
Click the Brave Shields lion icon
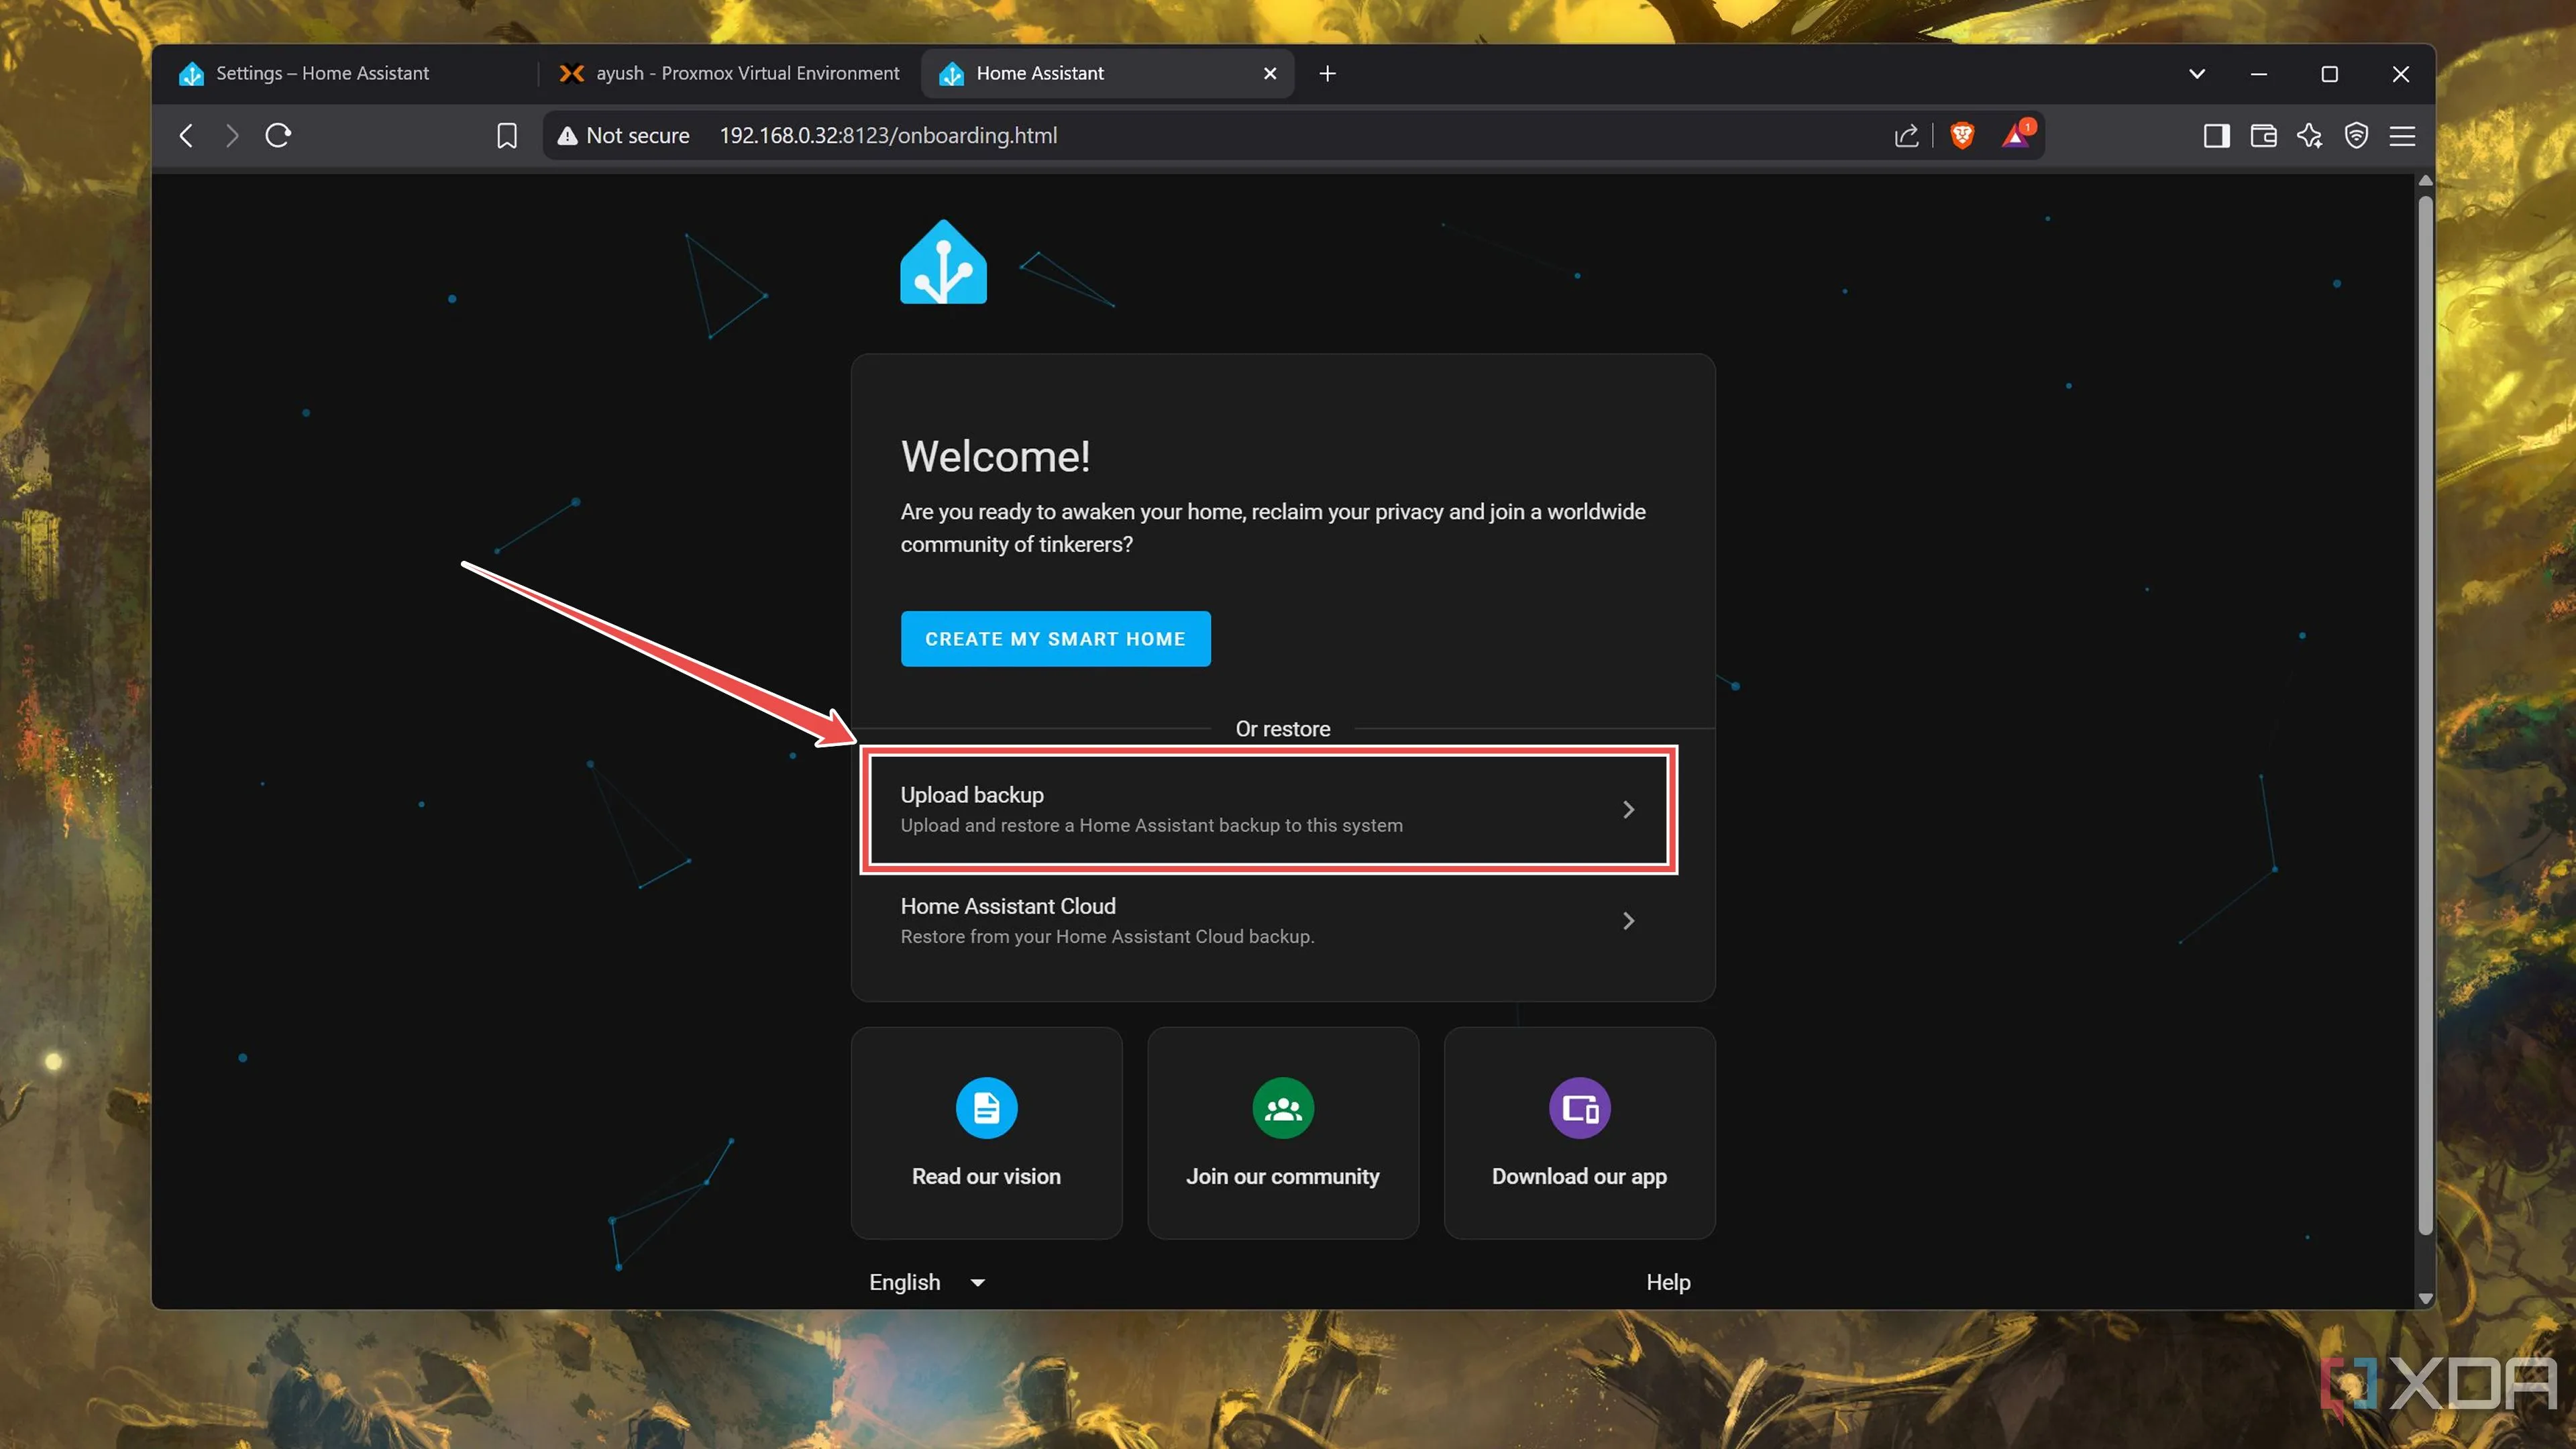(1962, 135)
